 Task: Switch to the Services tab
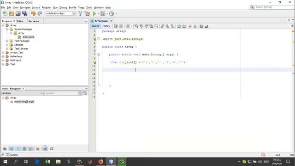[34, 21]
